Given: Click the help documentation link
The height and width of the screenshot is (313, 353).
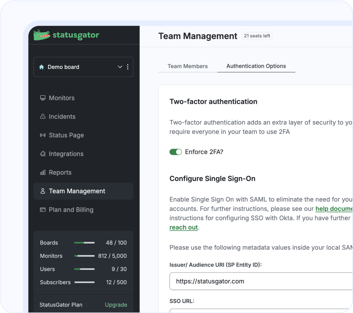Looking at the screenshot, I should (x=334, y=208).
